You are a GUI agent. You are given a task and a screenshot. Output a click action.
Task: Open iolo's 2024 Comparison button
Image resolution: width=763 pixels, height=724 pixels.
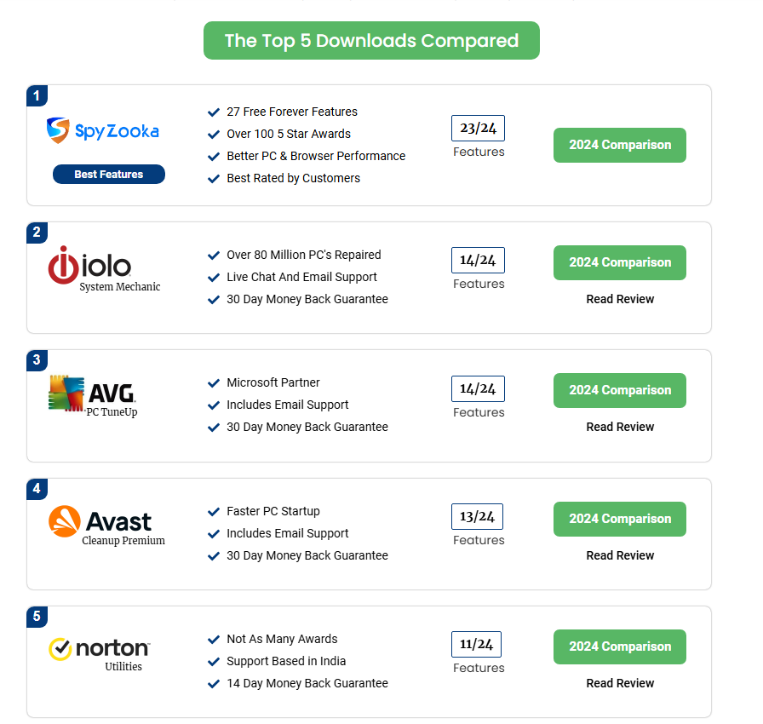(620, 262)
